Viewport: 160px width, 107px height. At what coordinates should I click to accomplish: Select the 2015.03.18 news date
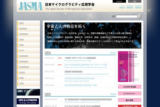pyautogui.click(x=49, y=72)
